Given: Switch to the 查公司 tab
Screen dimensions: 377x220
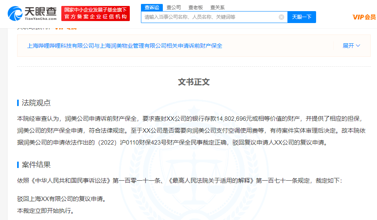Looking at the screenshot, I should (174, 8).
